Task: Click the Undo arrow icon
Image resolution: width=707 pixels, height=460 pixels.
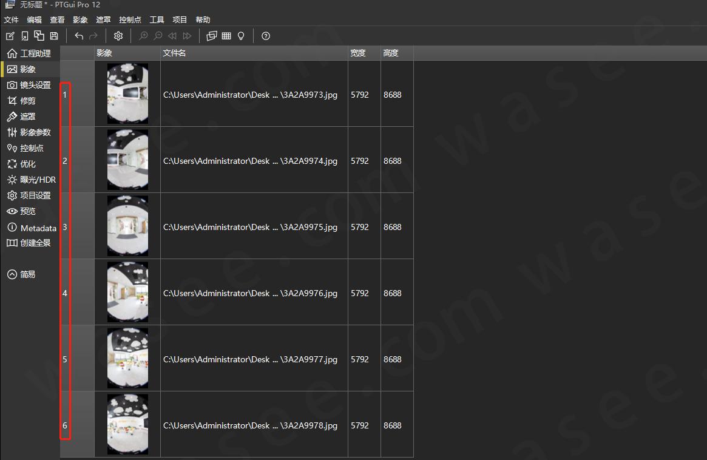Action: pos(79,36)
